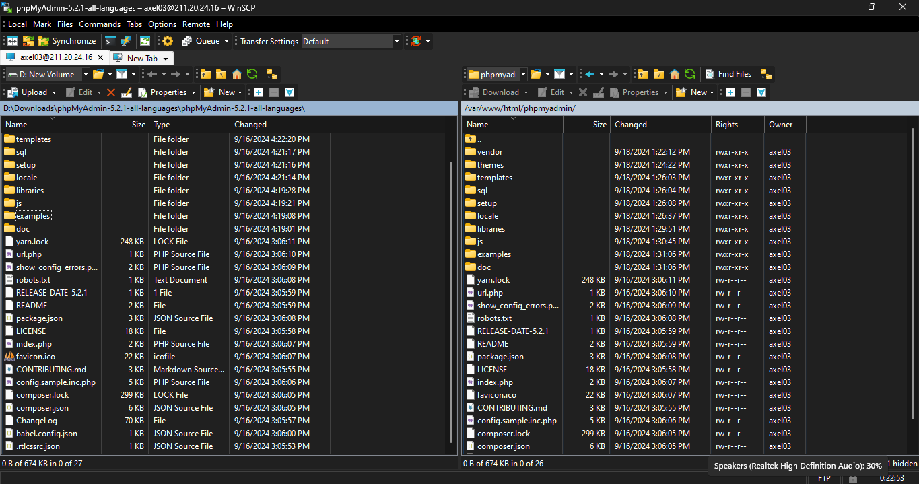
Task: Click the local New button
Action: click(x=219, y=92)
